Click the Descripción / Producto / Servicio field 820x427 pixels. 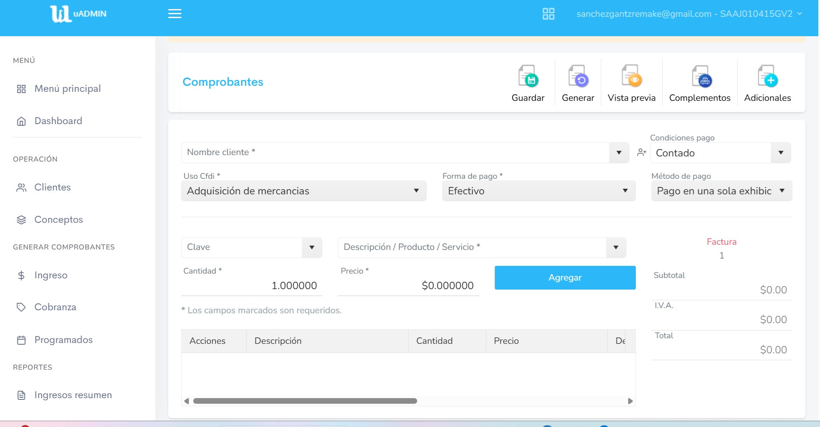[x=472, y=248]
